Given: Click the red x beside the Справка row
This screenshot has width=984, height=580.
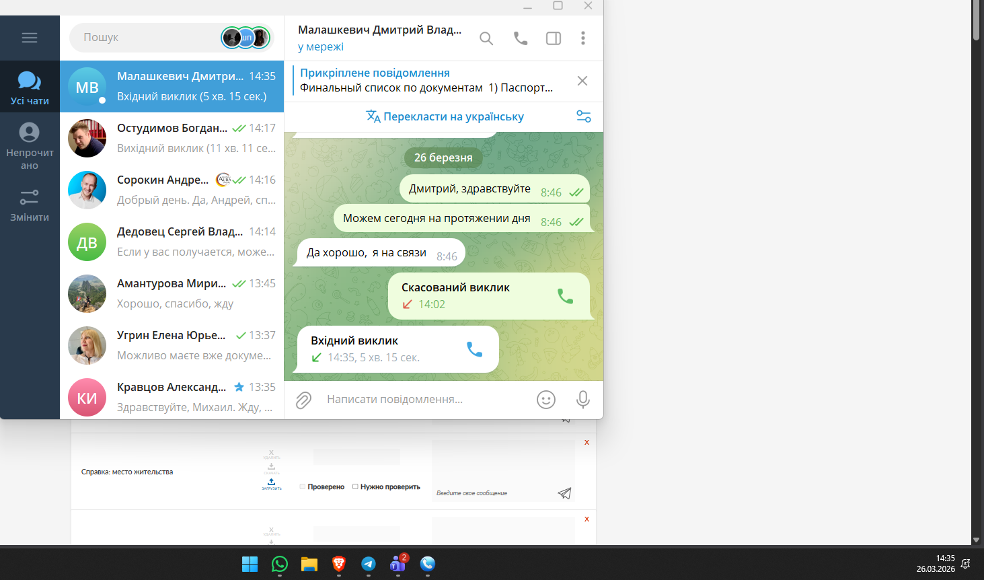Looking at the screenshot, I should [587, 443].
